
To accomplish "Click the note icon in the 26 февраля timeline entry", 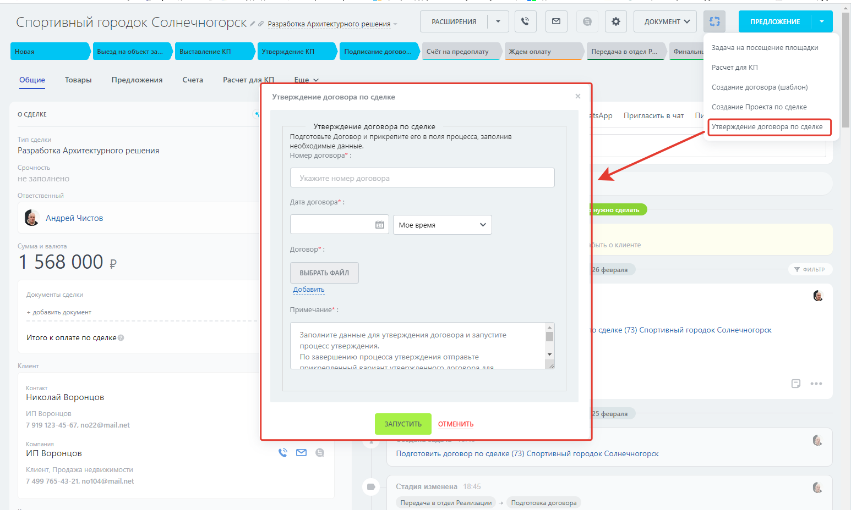I will (x=796, y=384).
